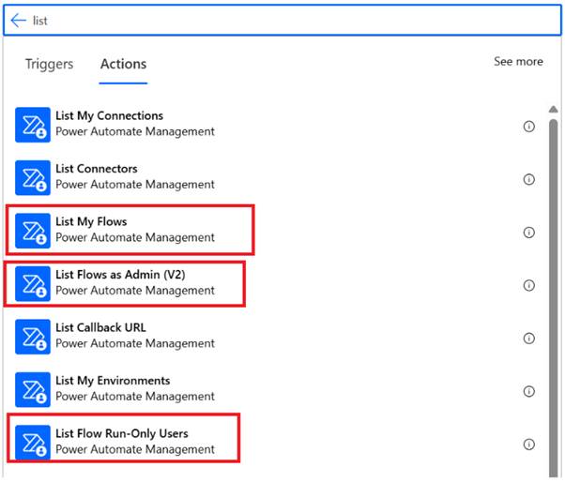
Task: Click 'Power Automate Management' under List Connectors
Action: (135, 185)
